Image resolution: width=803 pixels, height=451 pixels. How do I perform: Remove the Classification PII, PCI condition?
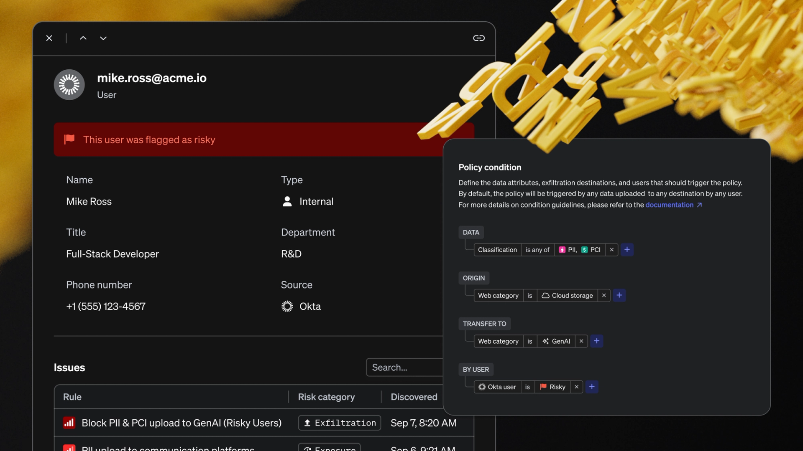point(611,250)
